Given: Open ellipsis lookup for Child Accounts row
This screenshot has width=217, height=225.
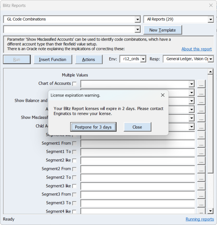Looking at the screenshot, I should coord(201,127).
